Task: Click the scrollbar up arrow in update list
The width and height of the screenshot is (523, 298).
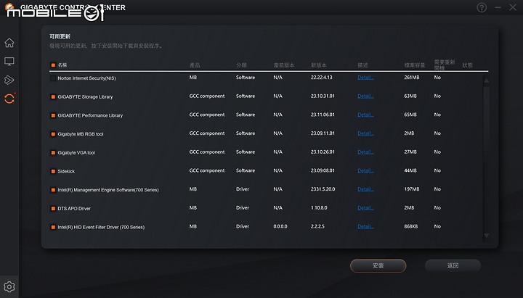Action: point(487,81)
